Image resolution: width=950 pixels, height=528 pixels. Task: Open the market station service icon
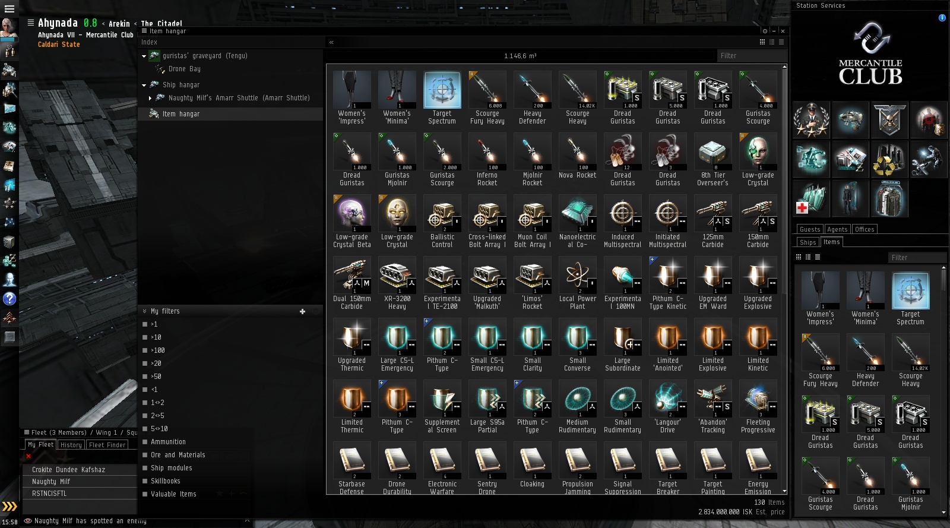tap(850, 159)
